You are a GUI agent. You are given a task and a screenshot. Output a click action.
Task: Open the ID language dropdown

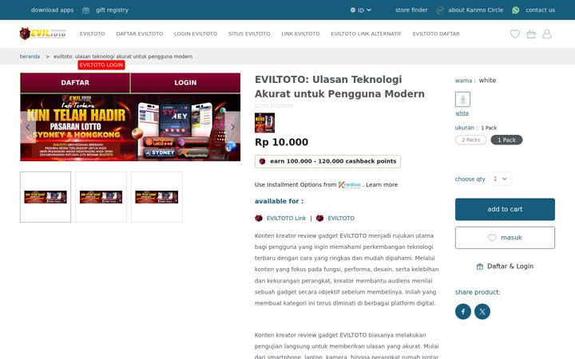pyautogui.click(x=361, y=10)
